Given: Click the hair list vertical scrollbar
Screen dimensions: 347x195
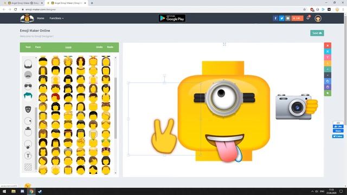Looking at the screenshot, I should pyautogui.click(x=115, y=108).
